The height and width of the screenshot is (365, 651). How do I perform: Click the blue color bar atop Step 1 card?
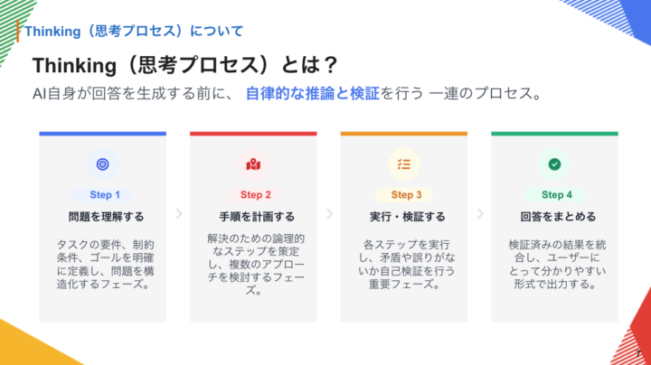(102, 134)
